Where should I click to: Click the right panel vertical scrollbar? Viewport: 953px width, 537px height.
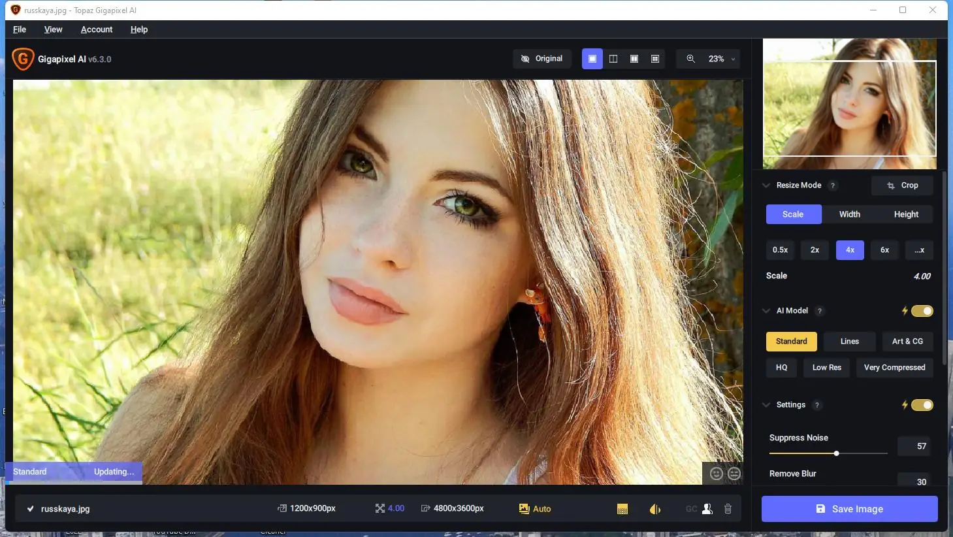[x=945, y=268]
